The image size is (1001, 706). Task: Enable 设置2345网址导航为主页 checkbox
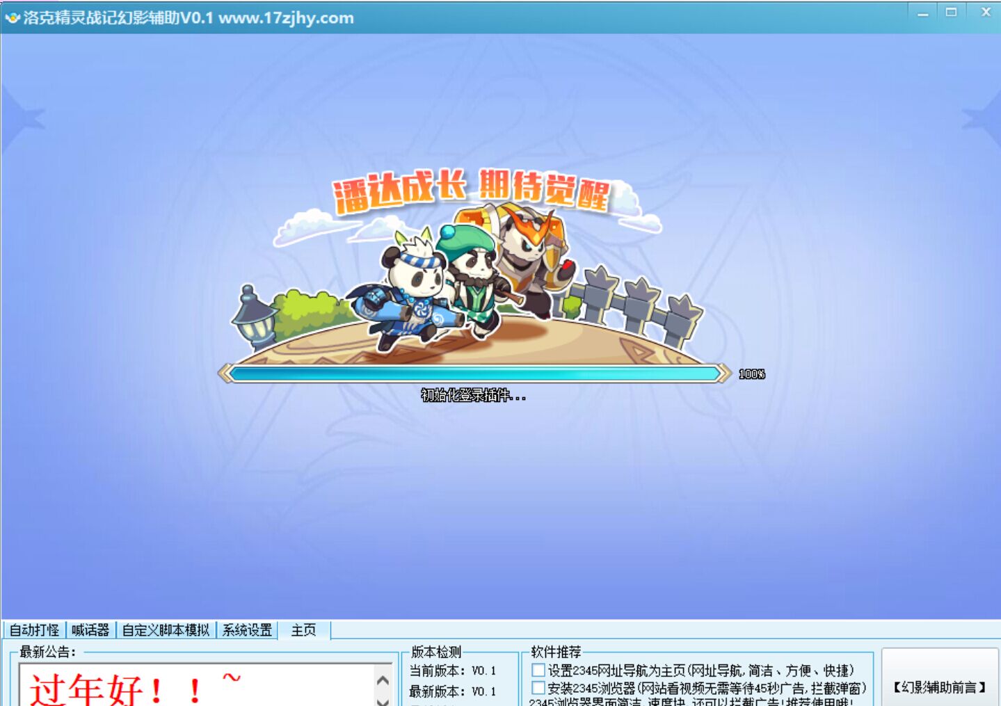(538, 670)
